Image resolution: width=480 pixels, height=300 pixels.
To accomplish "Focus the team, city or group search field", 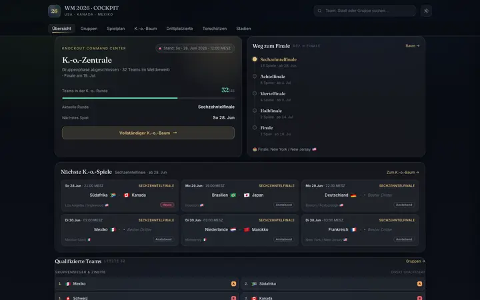I will pos(365,11).
